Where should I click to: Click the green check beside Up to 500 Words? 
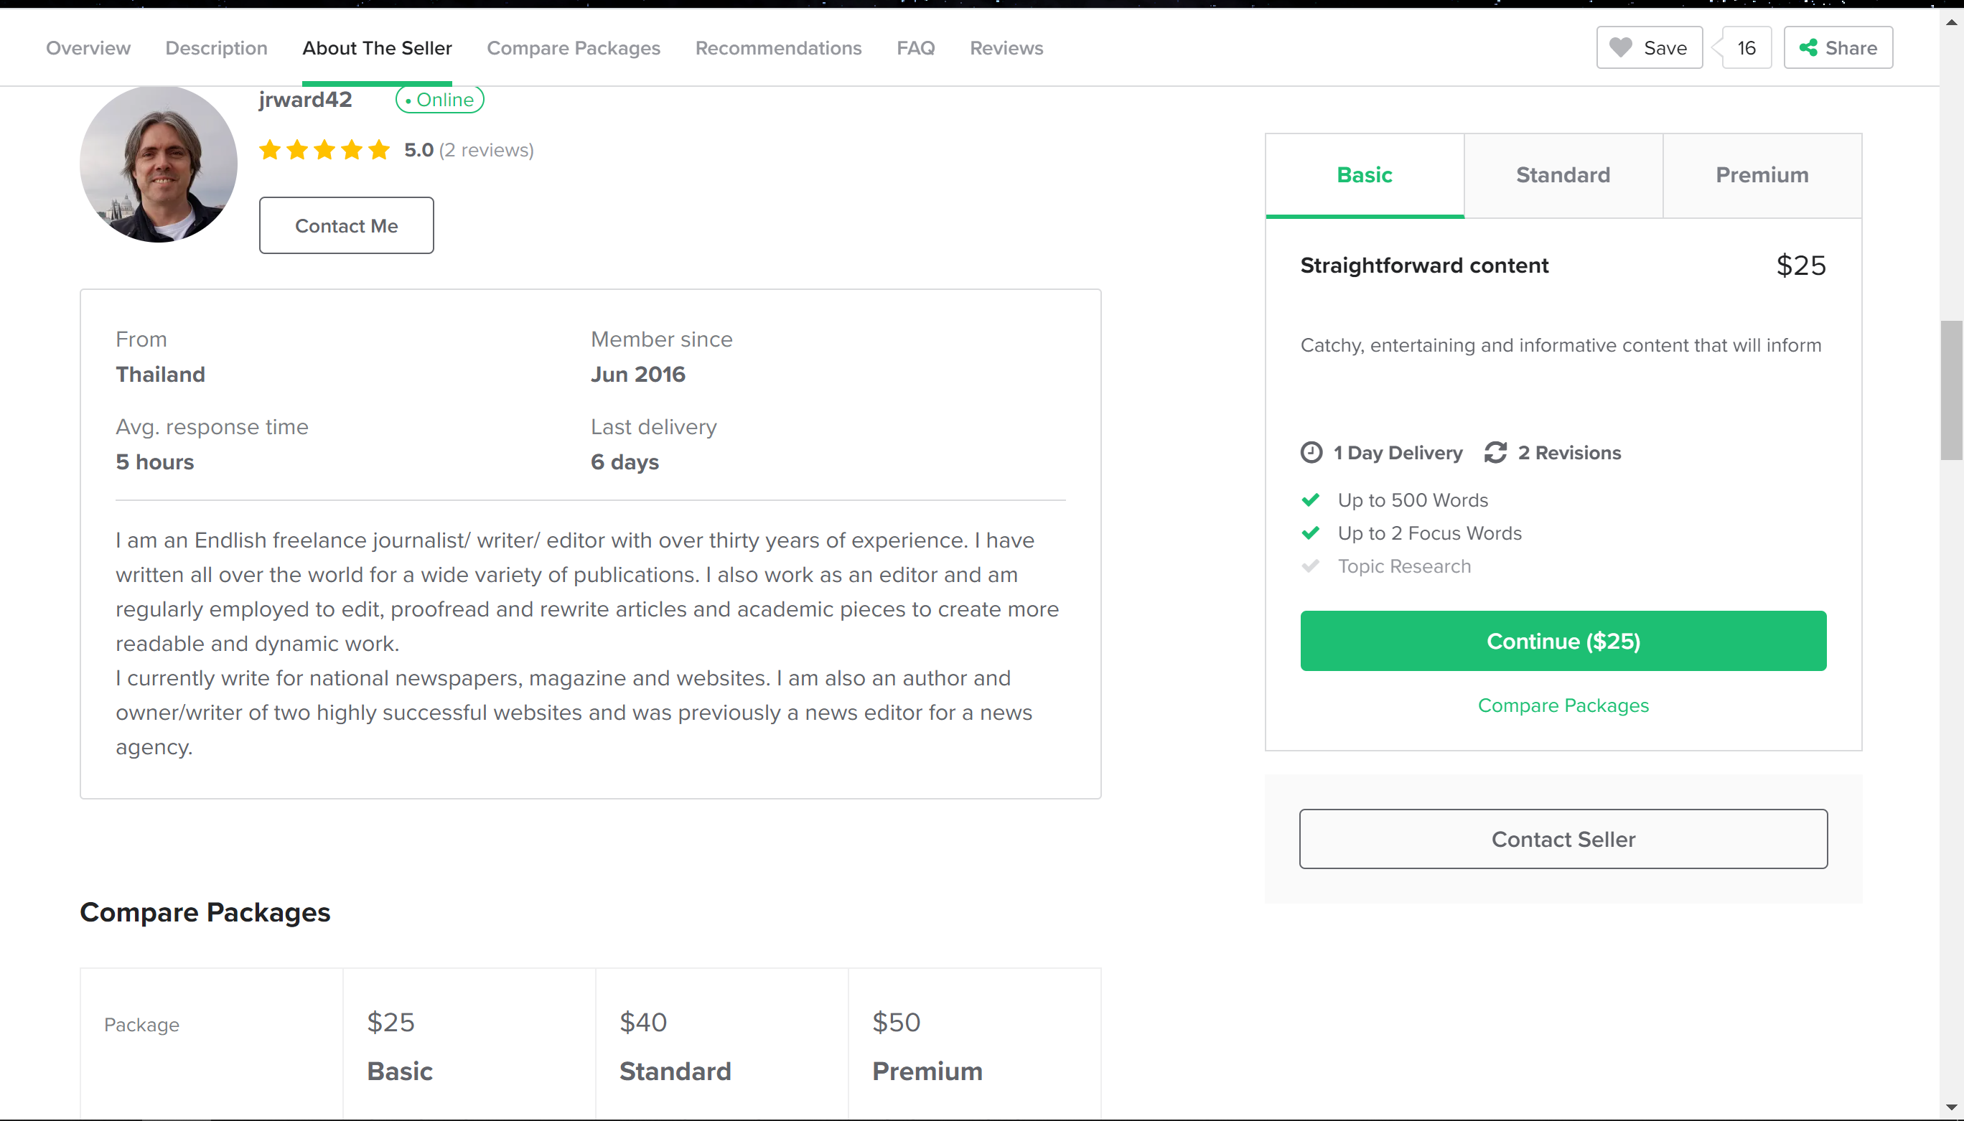1310,499
